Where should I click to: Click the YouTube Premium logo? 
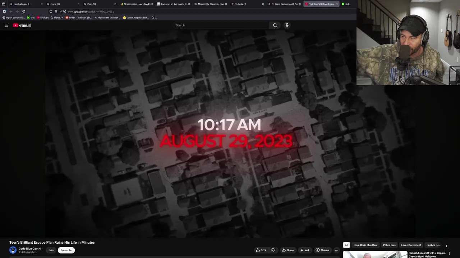tap(22, 25)
